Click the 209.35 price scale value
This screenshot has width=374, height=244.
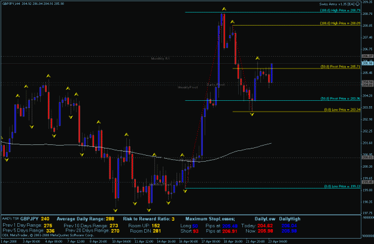367,2
